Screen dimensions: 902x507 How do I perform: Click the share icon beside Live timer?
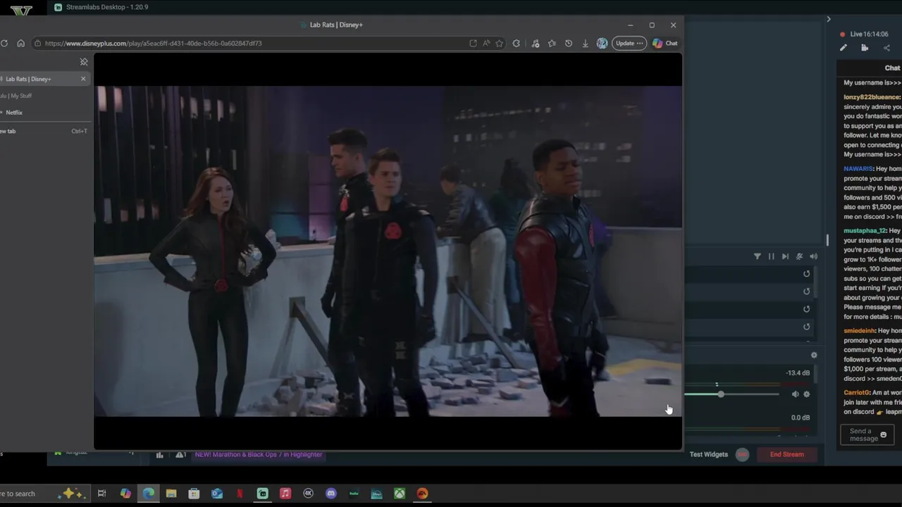point(886,48)
